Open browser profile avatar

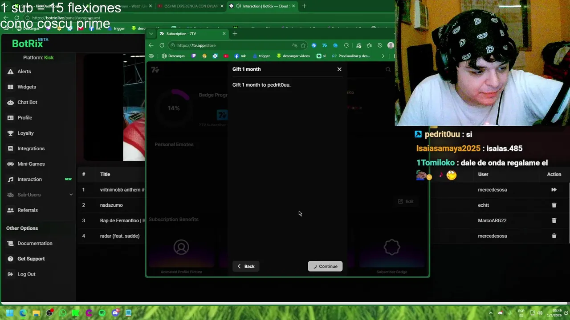[x=391, y=45]
